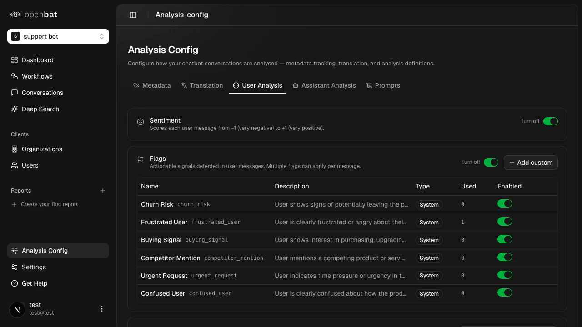Click the Add custom flag button
582x327 pixels.
coord(531,162)
